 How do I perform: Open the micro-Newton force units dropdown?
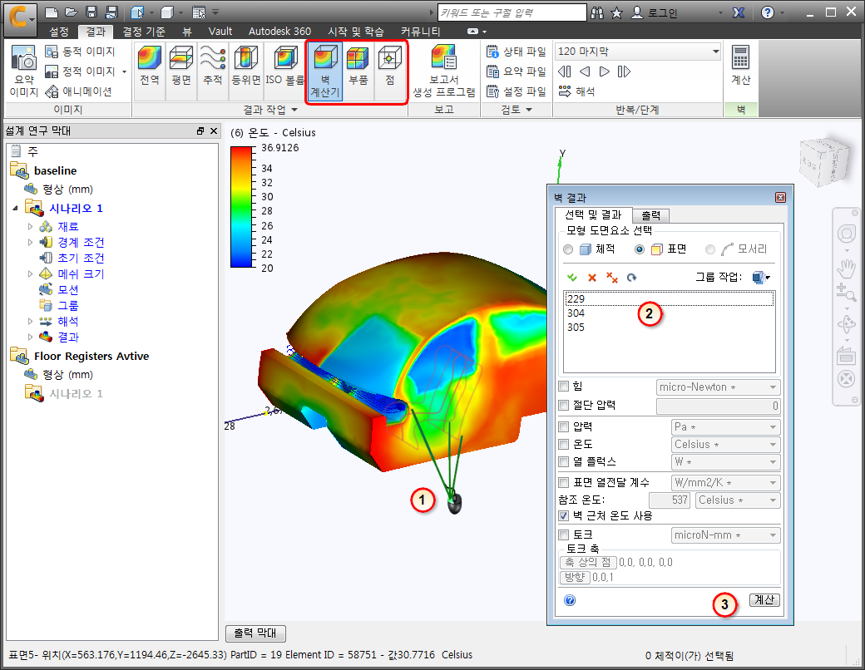click(718, 387)
